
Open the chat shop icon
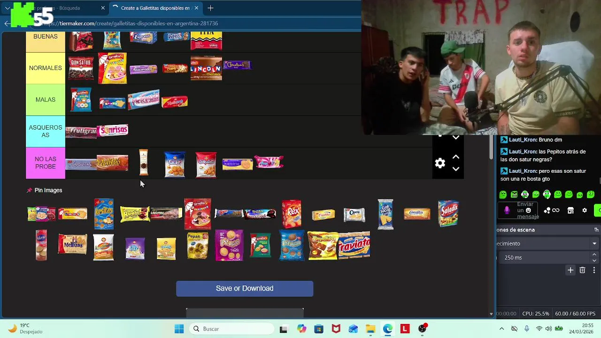click(x=570, y=210)
